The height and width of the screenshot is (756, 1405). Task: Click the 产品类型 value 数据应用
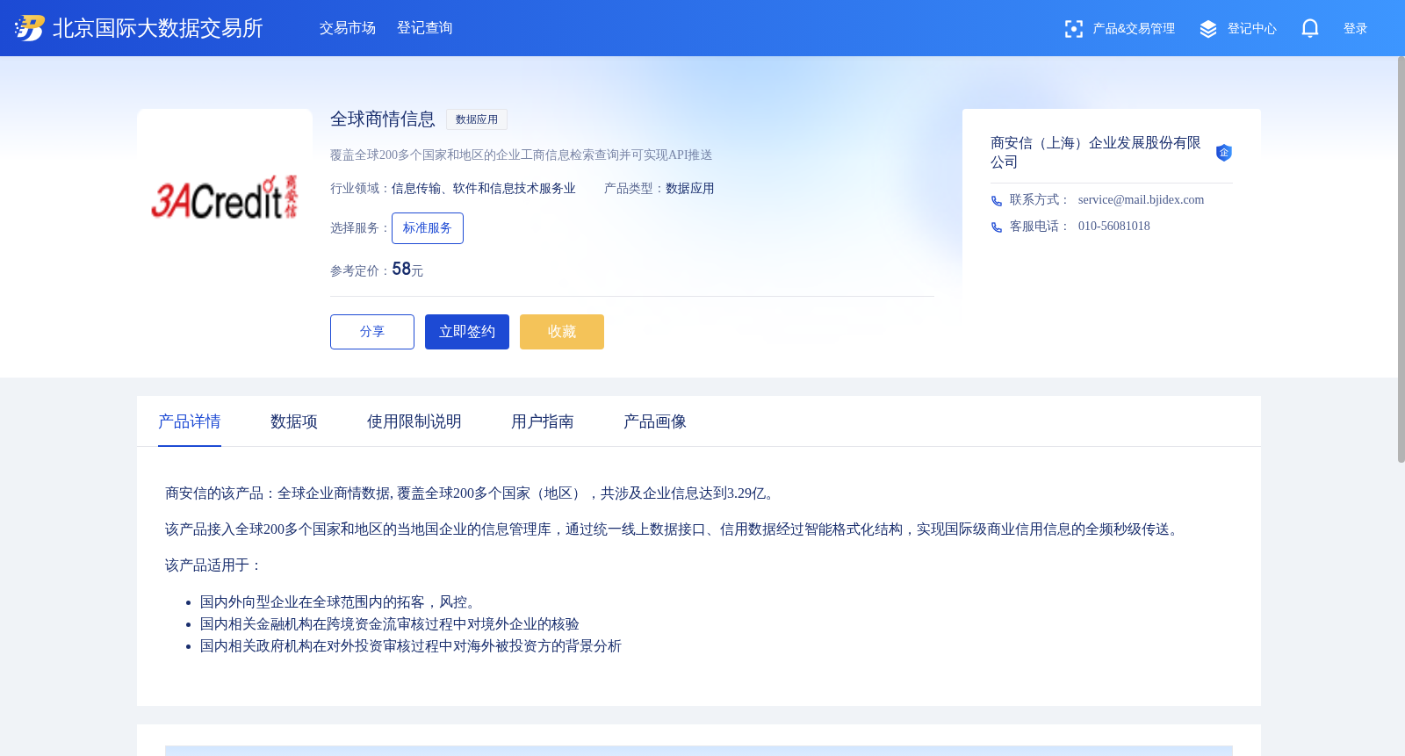690,189
